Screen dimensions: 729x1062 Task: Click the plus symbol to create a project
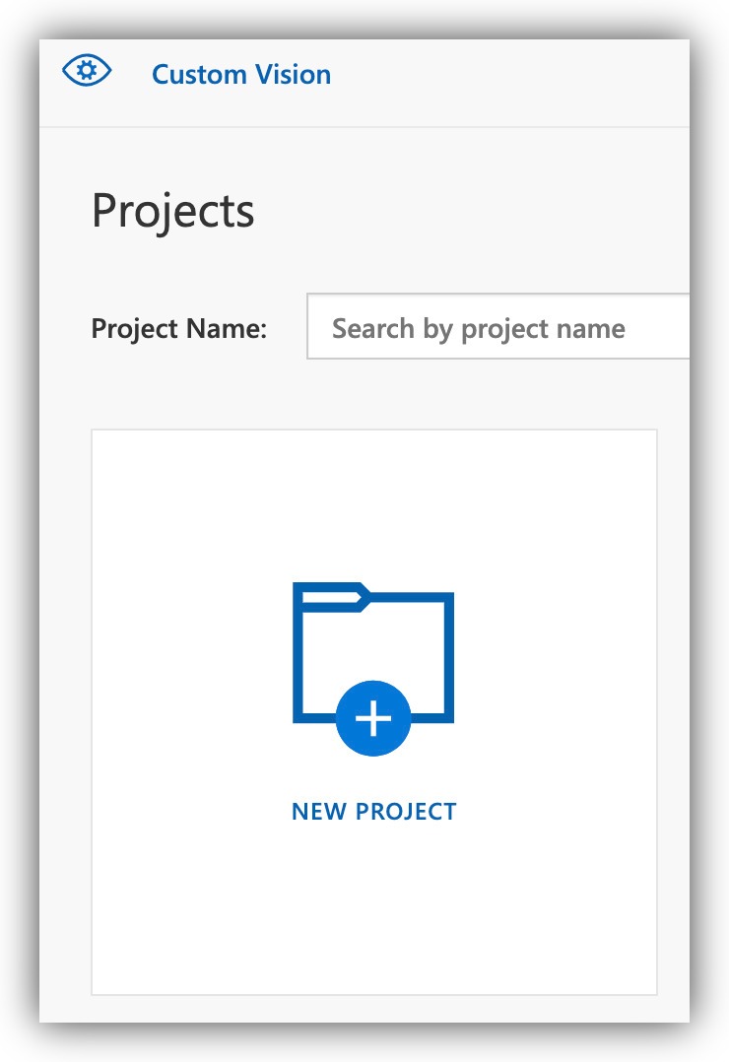click(x=372, y=718)
